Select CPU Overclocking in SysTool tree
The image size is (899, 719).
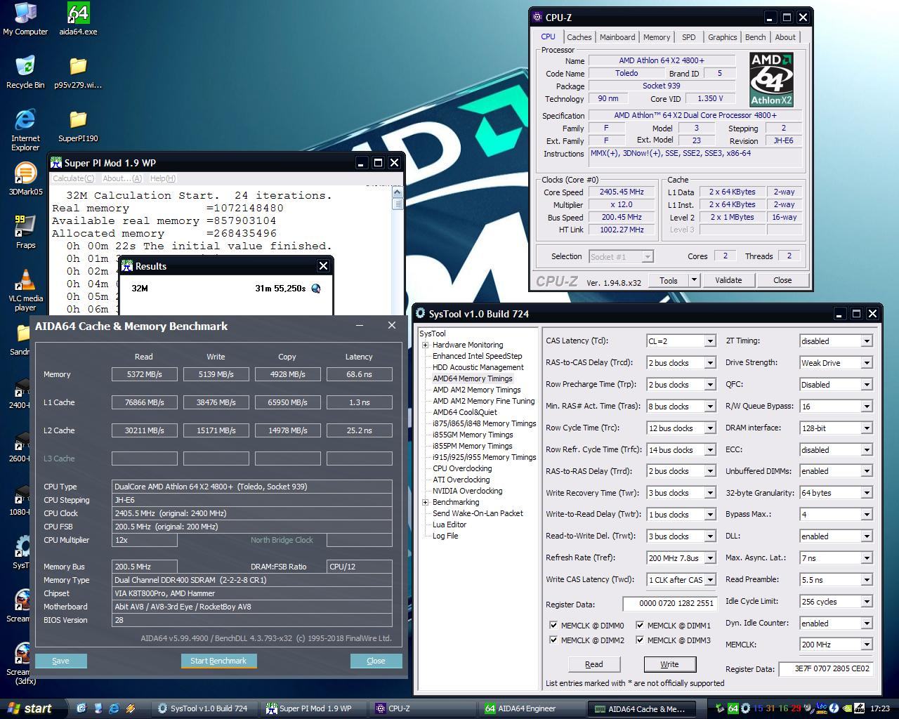coord(462,468)
